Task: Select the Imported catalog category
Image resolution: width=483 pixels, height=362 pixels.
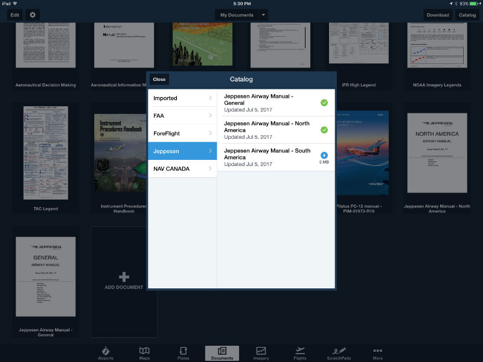Action: 182,98
